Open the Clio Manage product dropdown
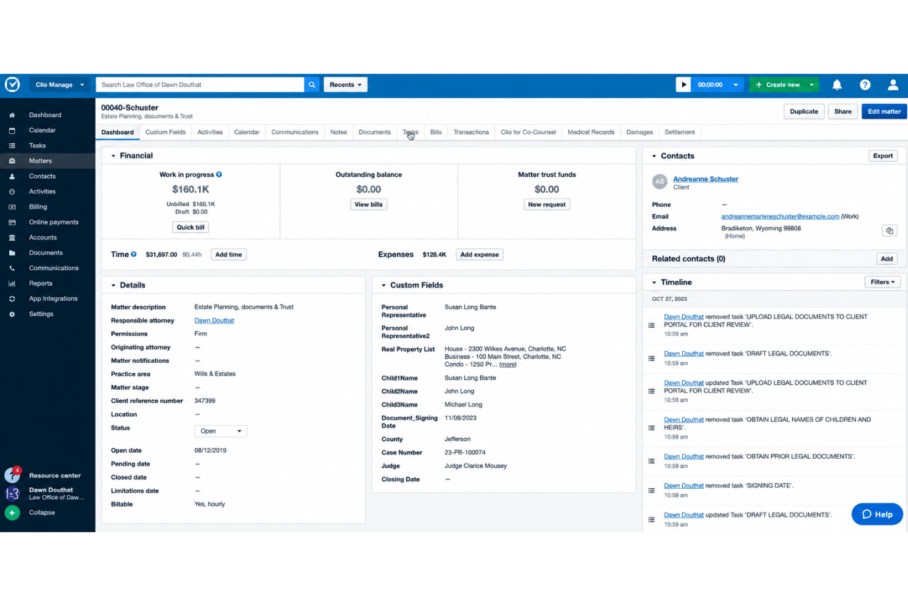Image resolution: width=908 pixels, height=606 pixels. (60, 85)
